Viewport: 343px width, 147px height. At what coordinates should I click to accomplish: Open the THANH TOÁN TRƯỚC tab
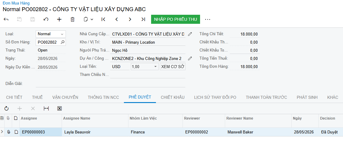click(267, 97)
